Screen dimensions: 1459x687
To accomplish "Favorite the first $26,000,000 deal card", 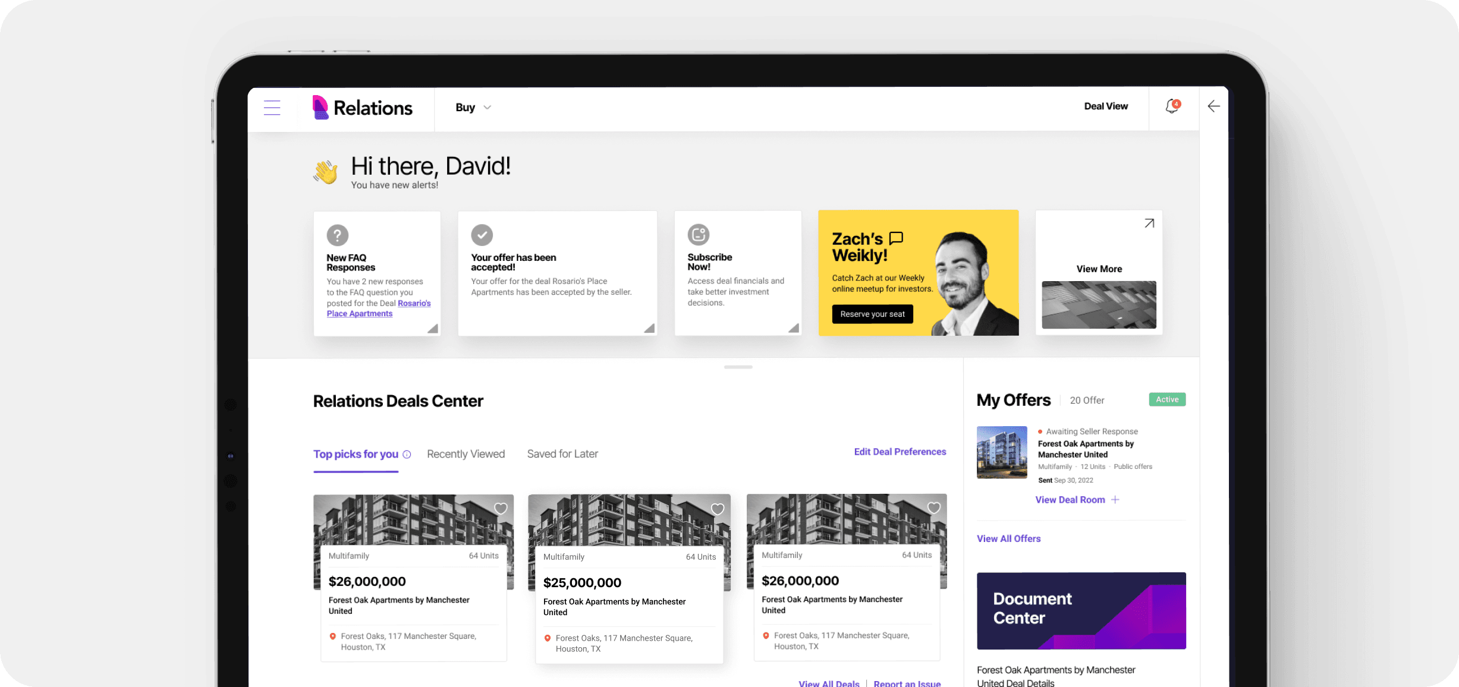I will (501, 509).
